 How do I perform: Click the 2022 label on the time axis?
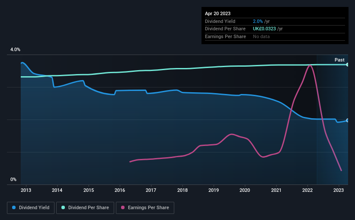[307, 190]
